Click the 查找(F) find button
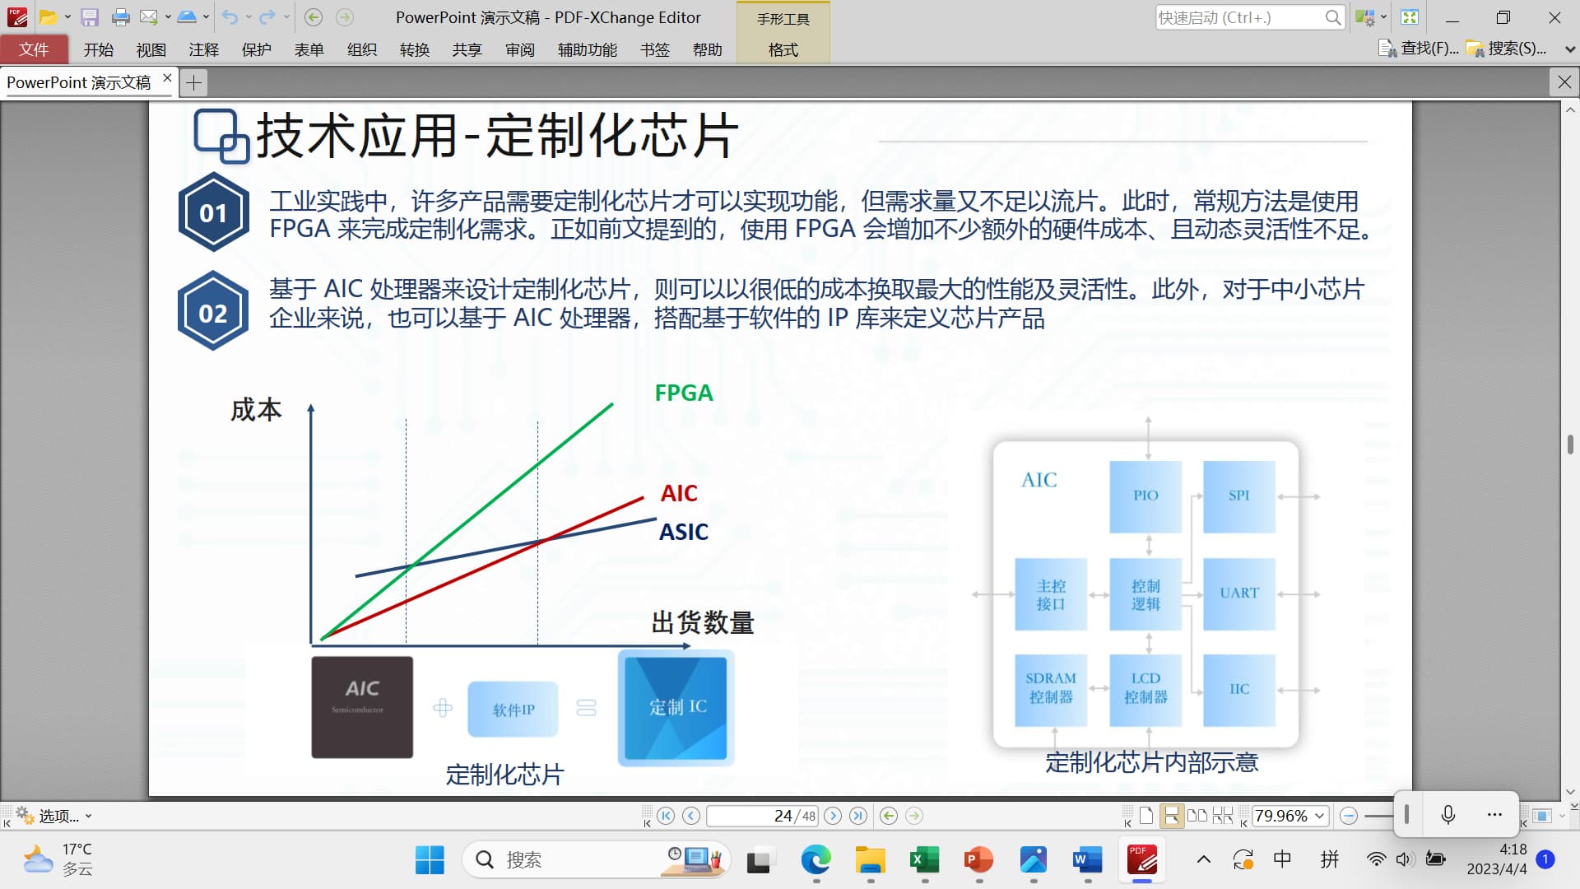 pos(1419,49)
